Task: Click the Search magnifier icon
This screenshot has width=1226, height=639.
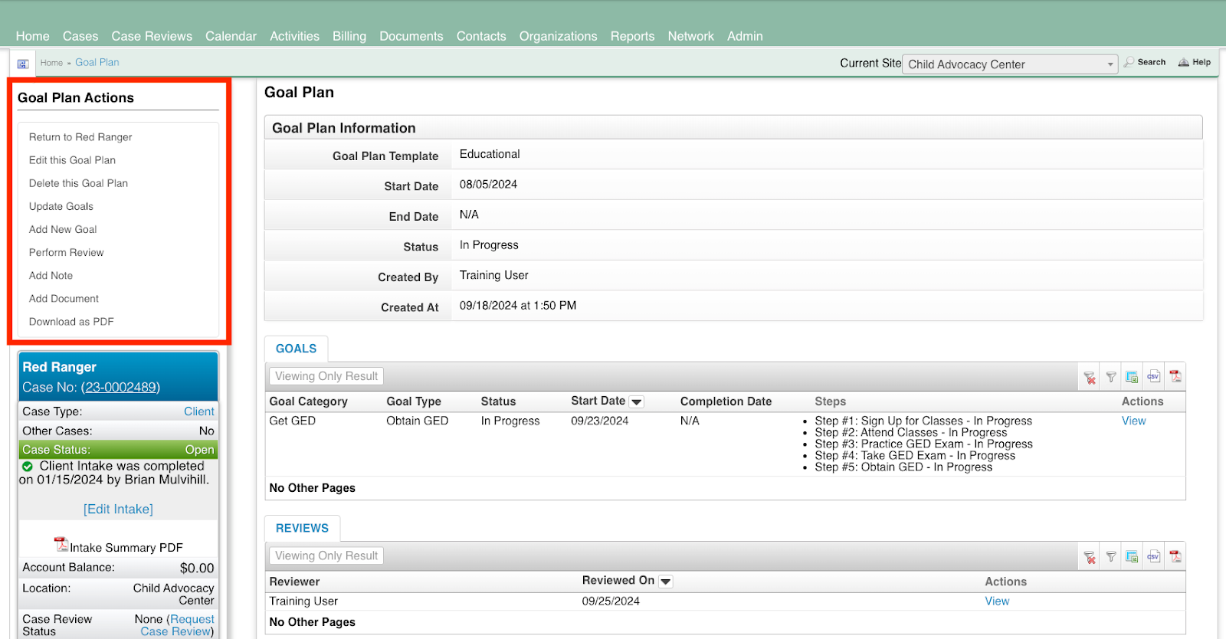Action: point(1129,62)
